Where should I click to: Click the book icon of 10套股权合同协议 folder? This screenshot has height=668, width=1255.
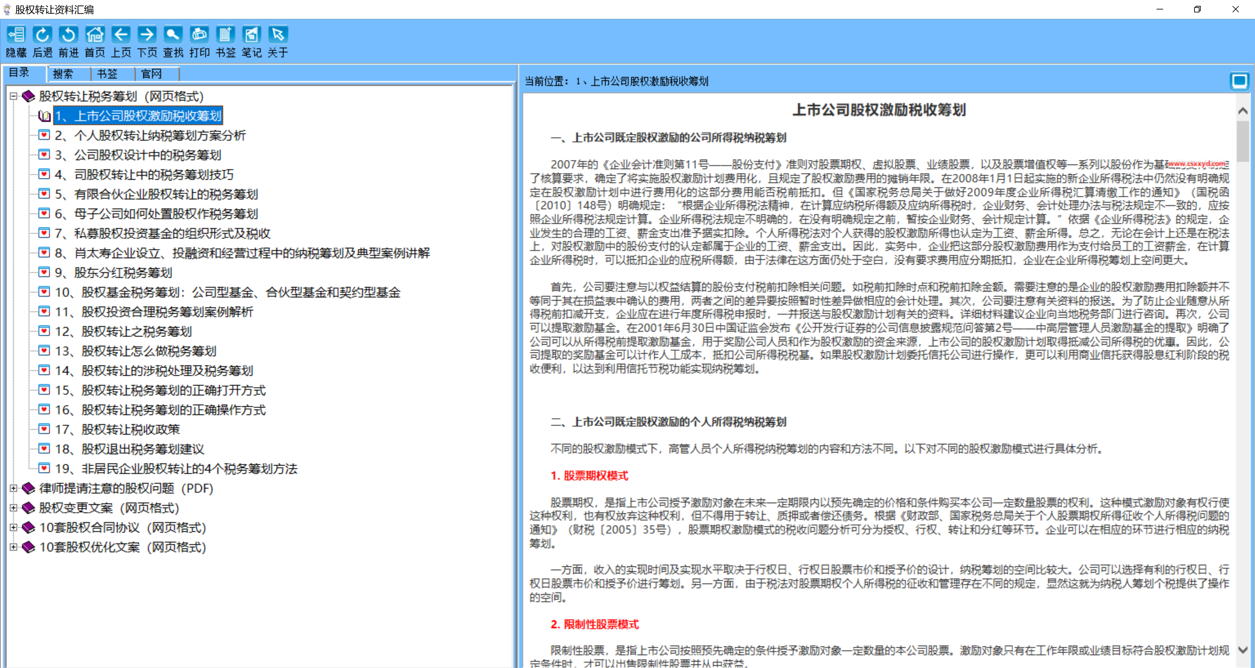29,528
